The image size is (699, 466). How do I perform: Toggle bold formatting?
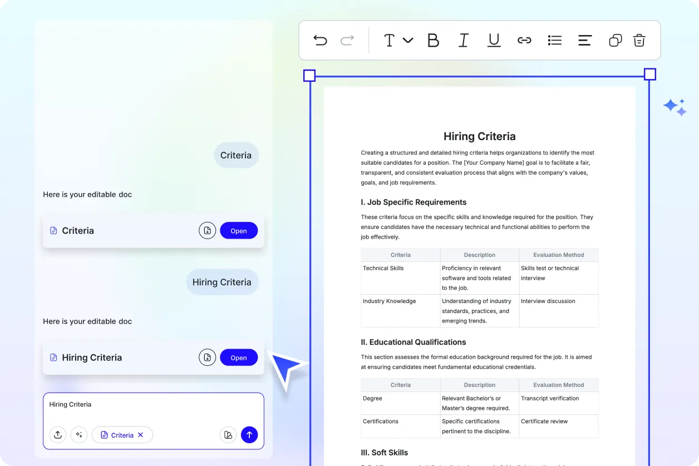[x=433, y=40]
